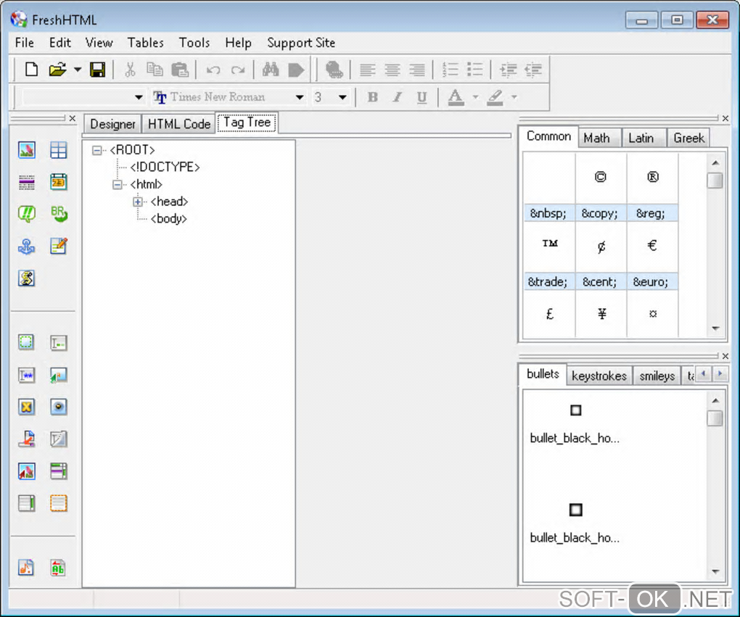
Task: Insert horizontal rule from the sidebar
Action: pos(26,182)
